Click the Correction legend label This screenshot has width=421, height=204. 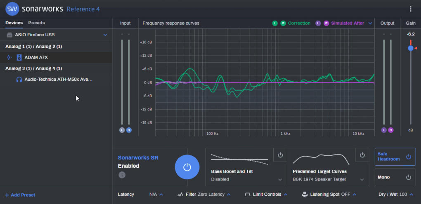point(299,23)
